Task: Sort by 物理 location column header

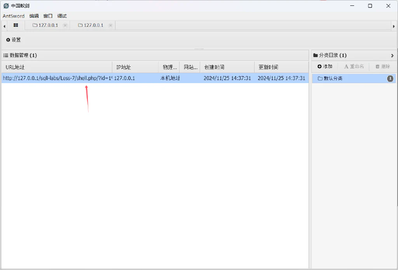Action: point(169,67)
